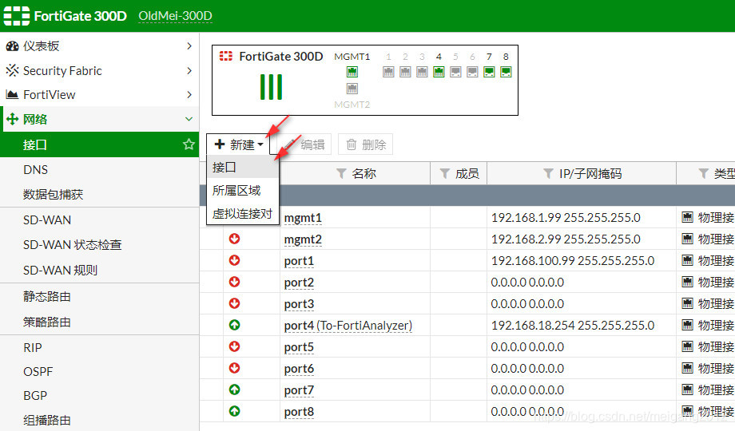This screenshot has height=431, width=735.
Task: Click the filter icon of 名称 column
Action: coord(342,173)
